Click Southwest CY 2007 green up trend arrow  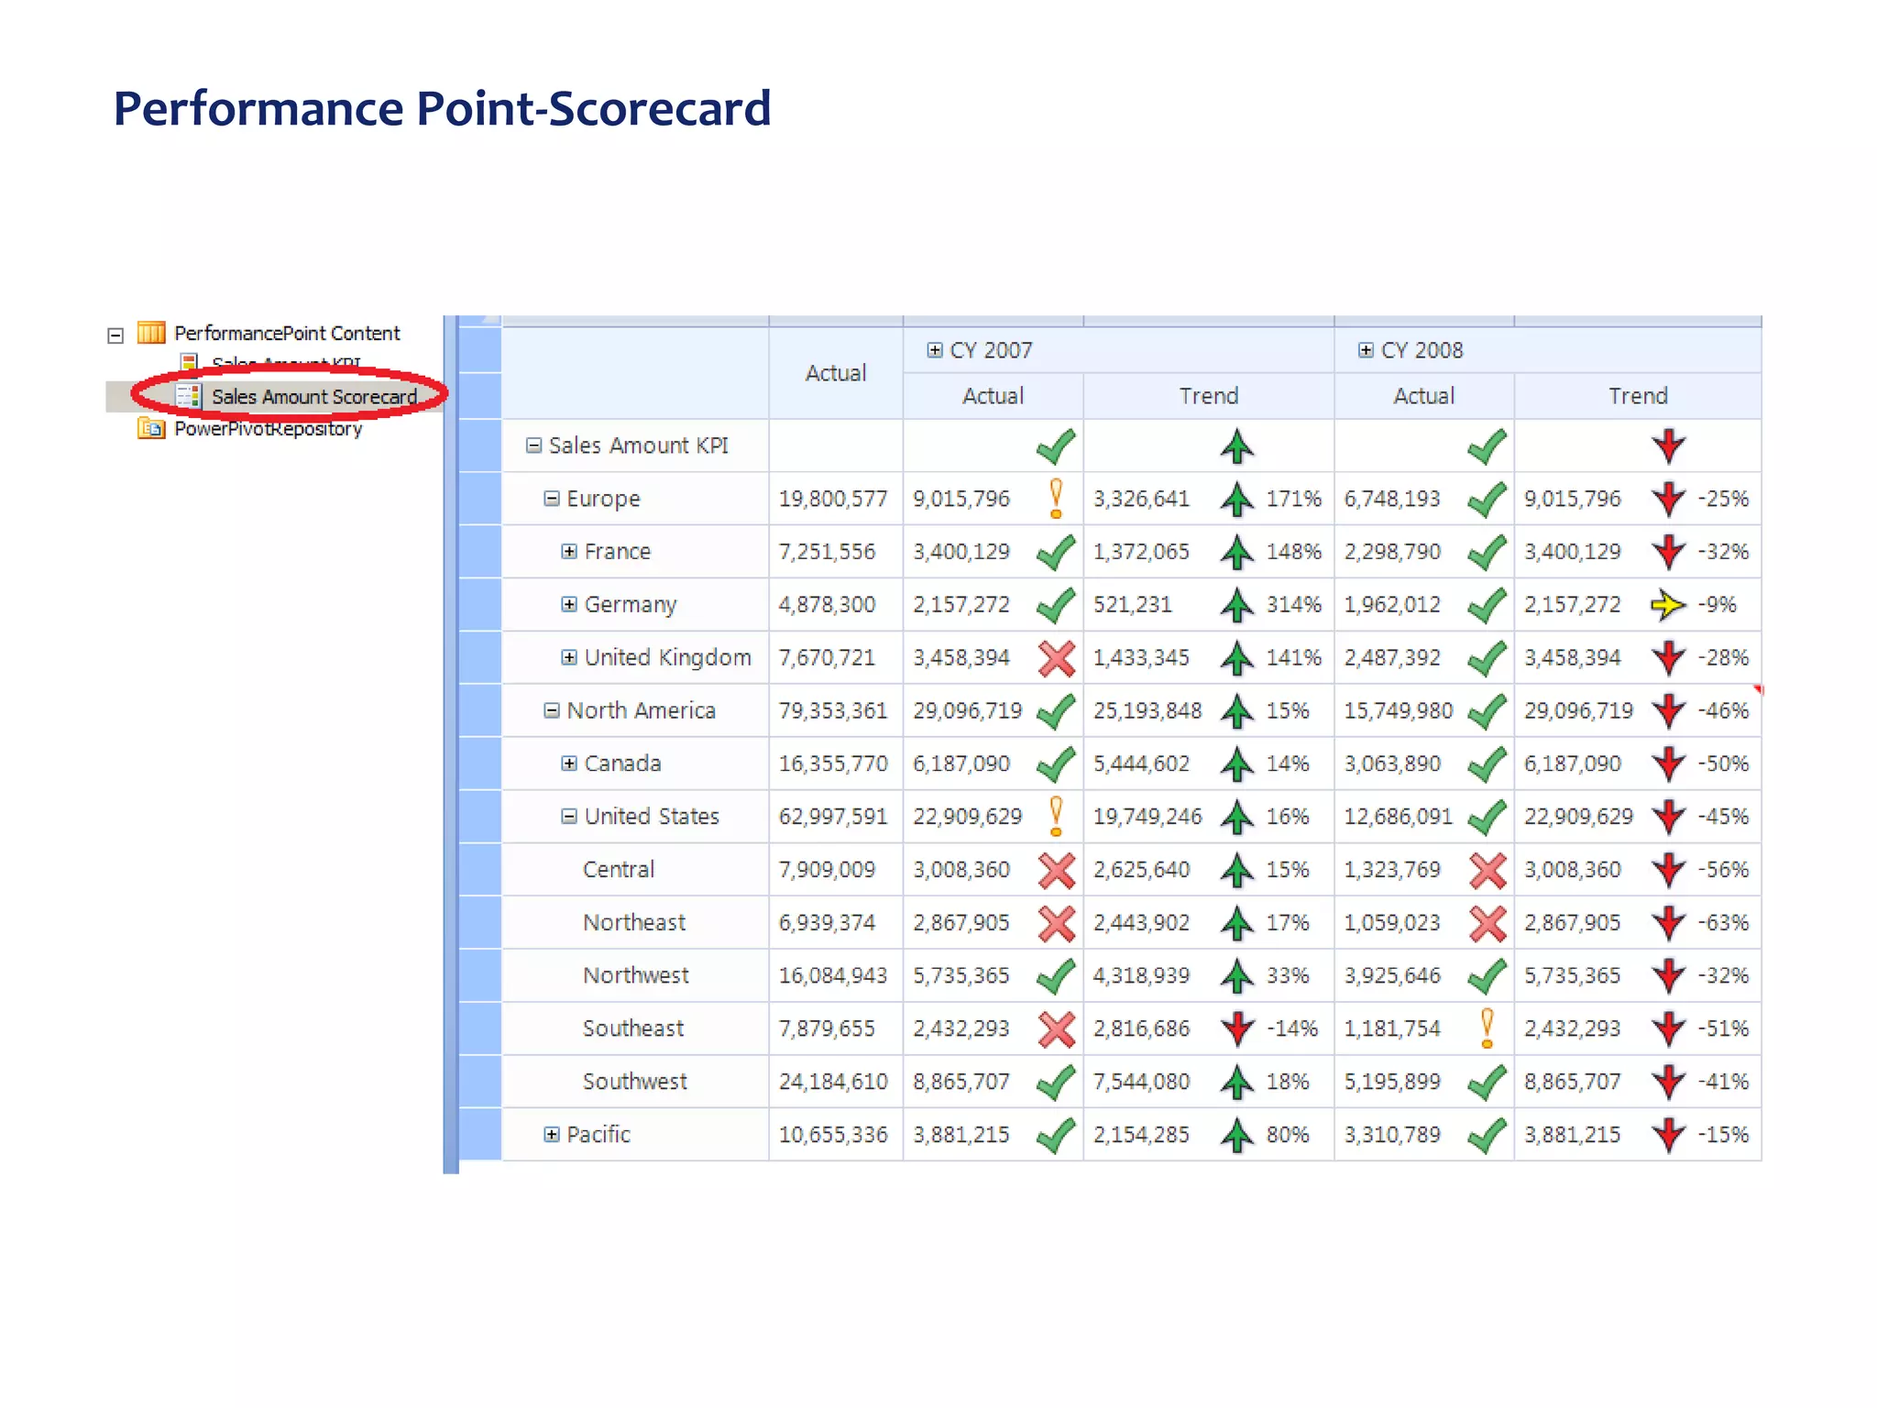pos(1237,1082)
